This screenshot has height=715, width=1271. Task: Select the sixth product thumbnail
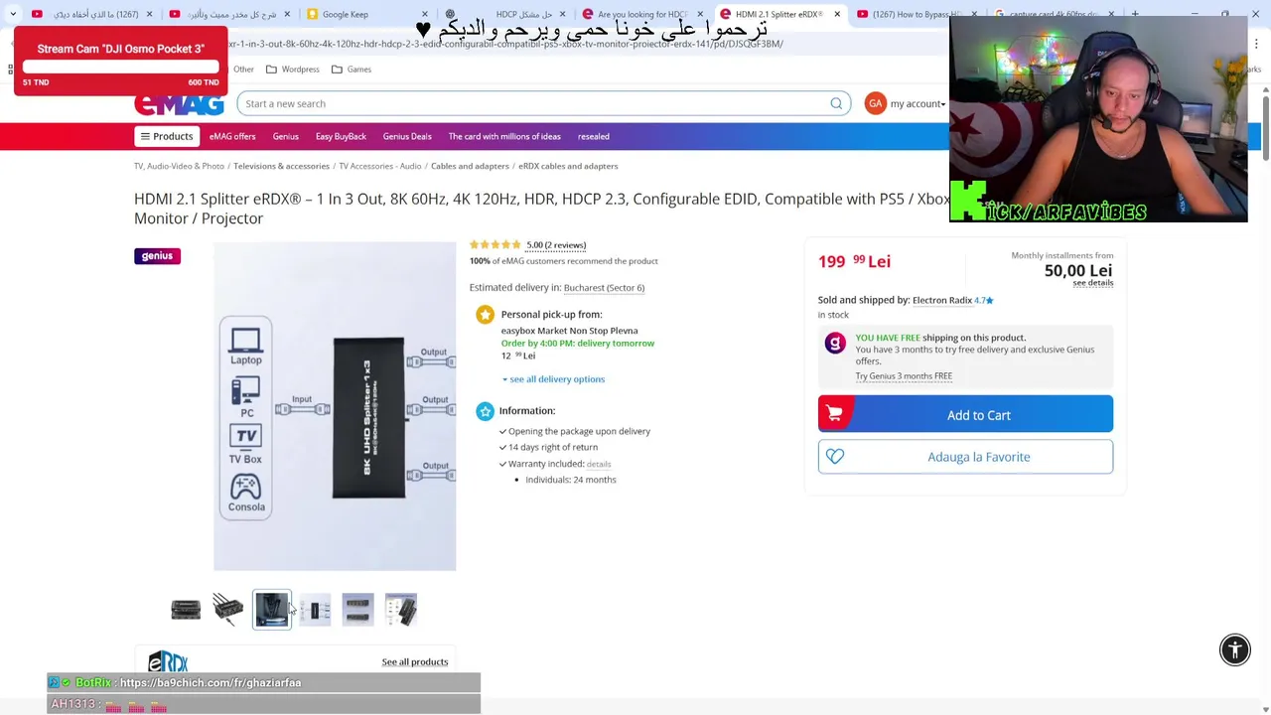[401, 610]
